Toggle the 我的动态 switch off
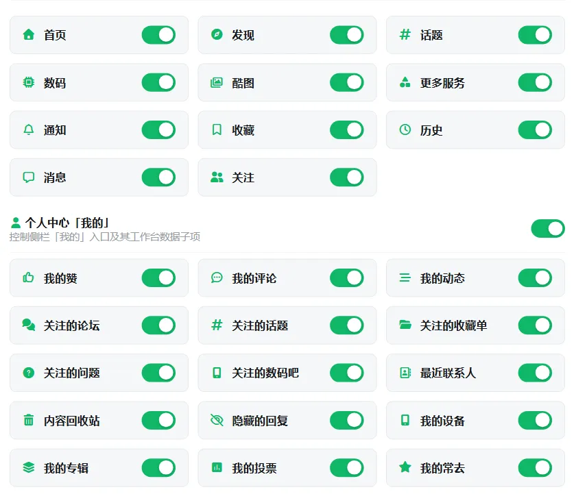The width and height of the screenshot is (587, 494). tap(535, 278)
